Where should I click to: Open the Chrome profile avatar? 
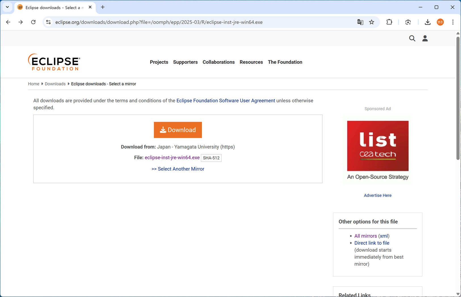click(x=440, y=22)
